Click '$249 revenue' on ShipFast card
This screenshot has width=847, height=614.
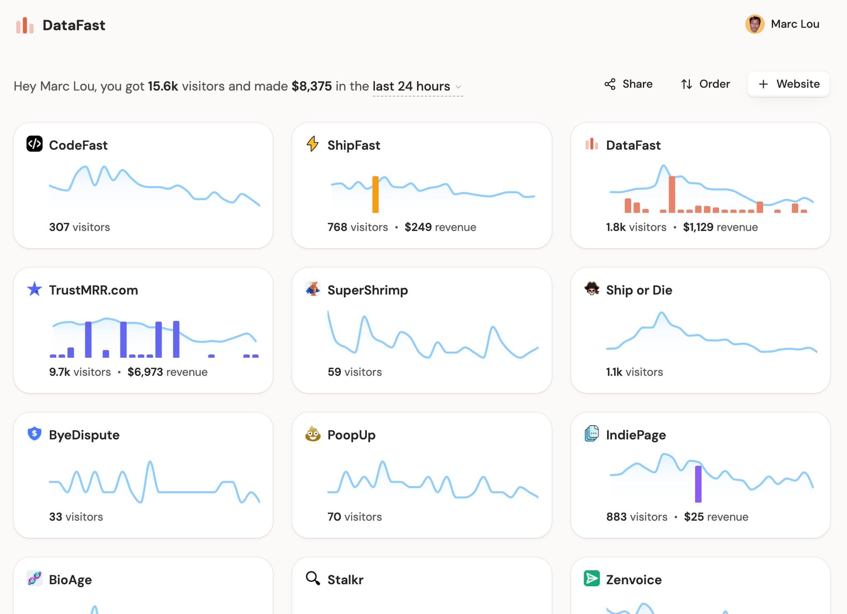440,227
